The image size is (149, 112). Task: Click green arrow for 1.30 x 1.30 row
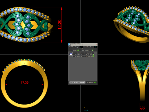click(93, 55)
